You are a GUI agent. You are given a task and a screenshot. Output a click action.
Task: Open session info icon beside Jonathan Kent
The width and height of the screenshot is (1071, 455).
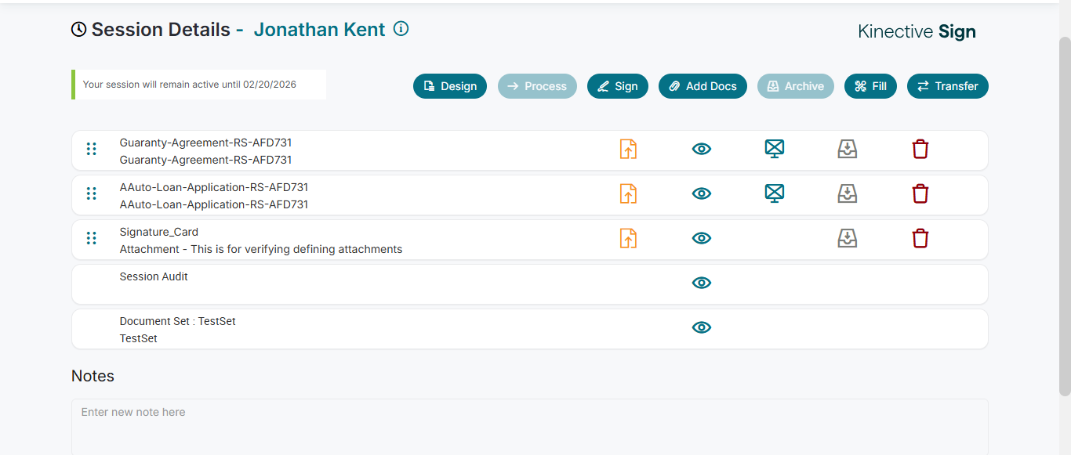pyautogui.click(x=401, y=29)
